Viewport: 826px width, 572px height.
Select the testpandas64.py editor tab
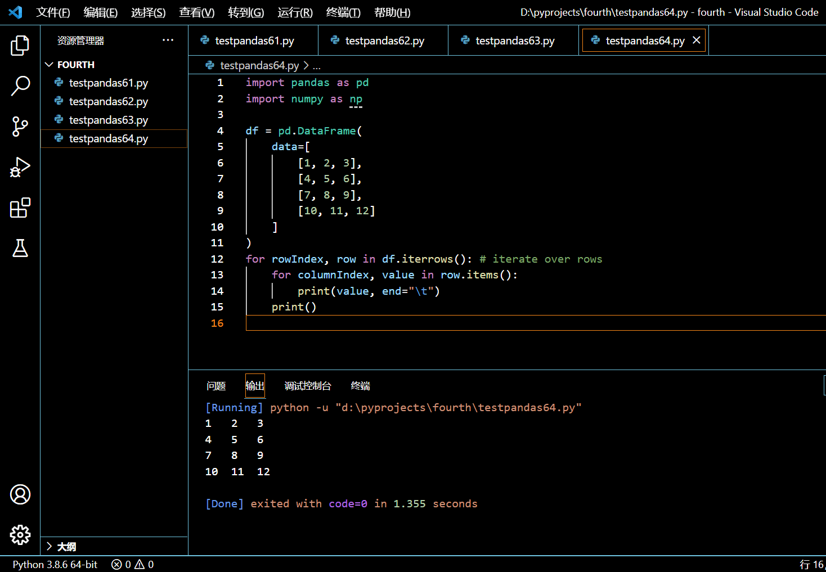click(x=645, y=40)
